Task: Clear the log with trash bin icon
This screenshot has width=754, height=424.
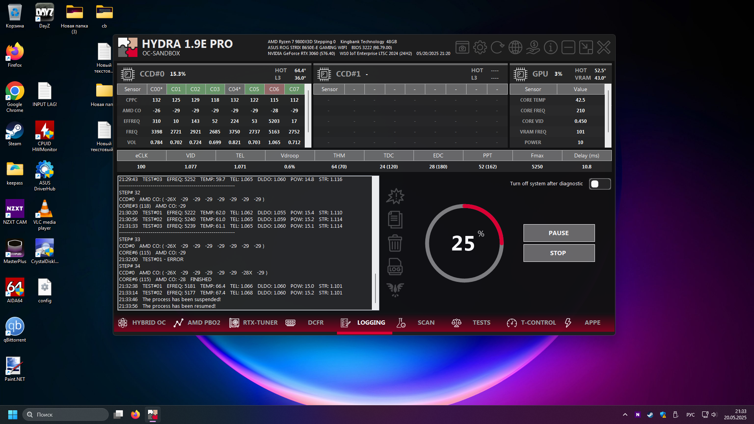Action: click(395, 243)
